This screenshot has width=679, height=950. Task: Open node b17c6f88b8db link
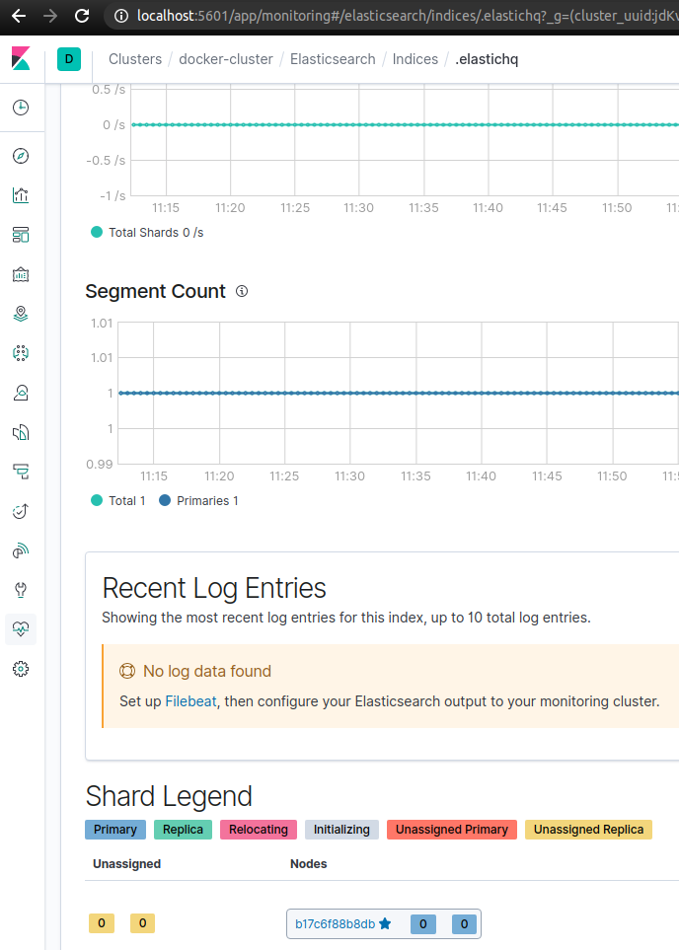[336, 924]
